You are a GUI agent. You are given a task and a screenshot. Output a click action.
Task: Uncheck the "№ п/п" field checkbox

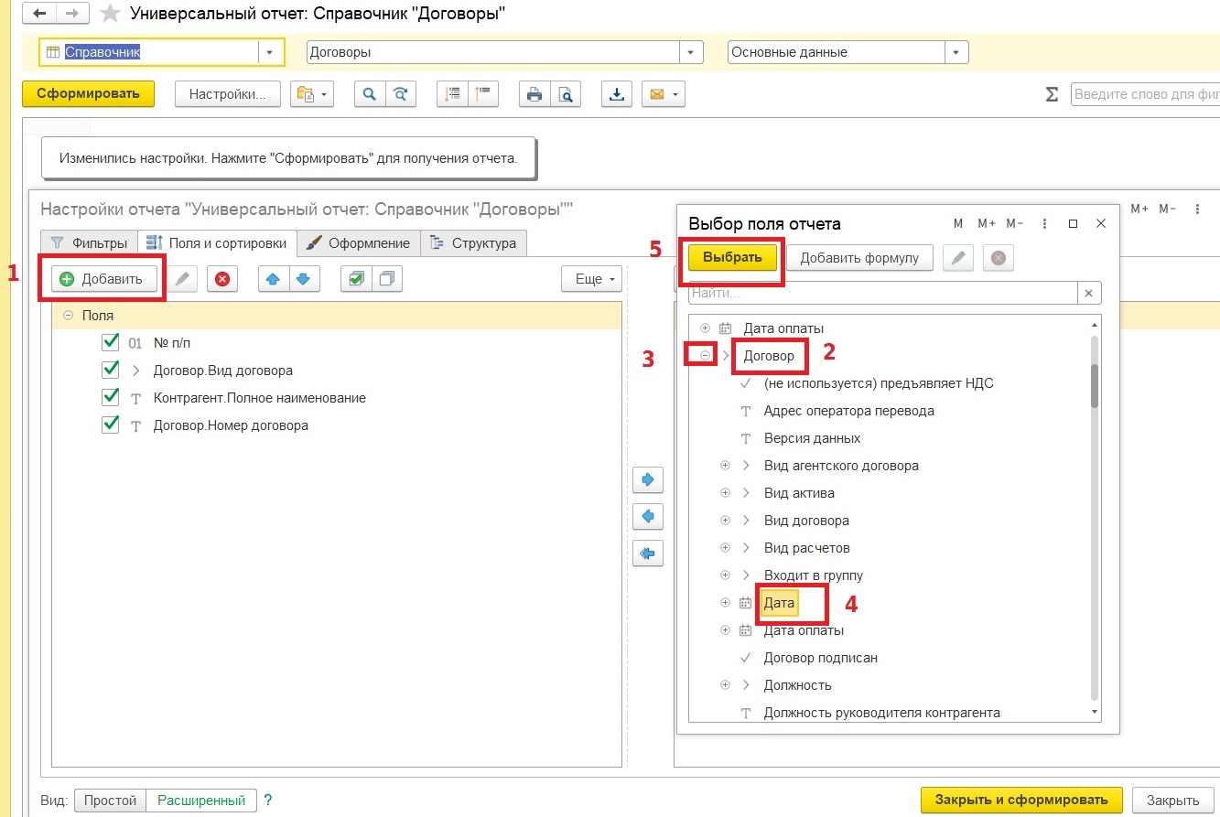click(x=111, y=342)
